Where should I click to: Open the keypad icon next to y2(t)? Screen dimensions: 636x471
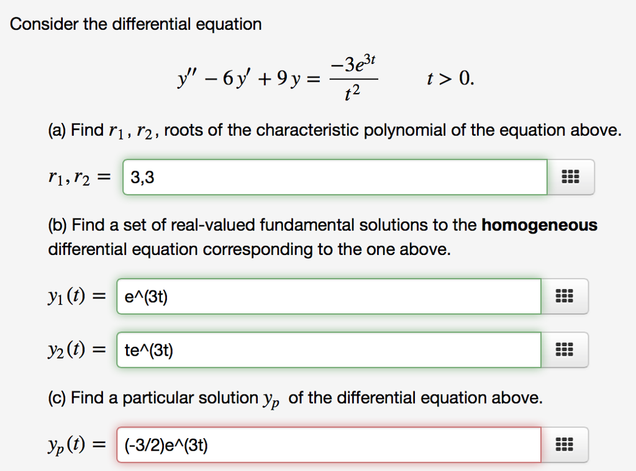[565, 349]
